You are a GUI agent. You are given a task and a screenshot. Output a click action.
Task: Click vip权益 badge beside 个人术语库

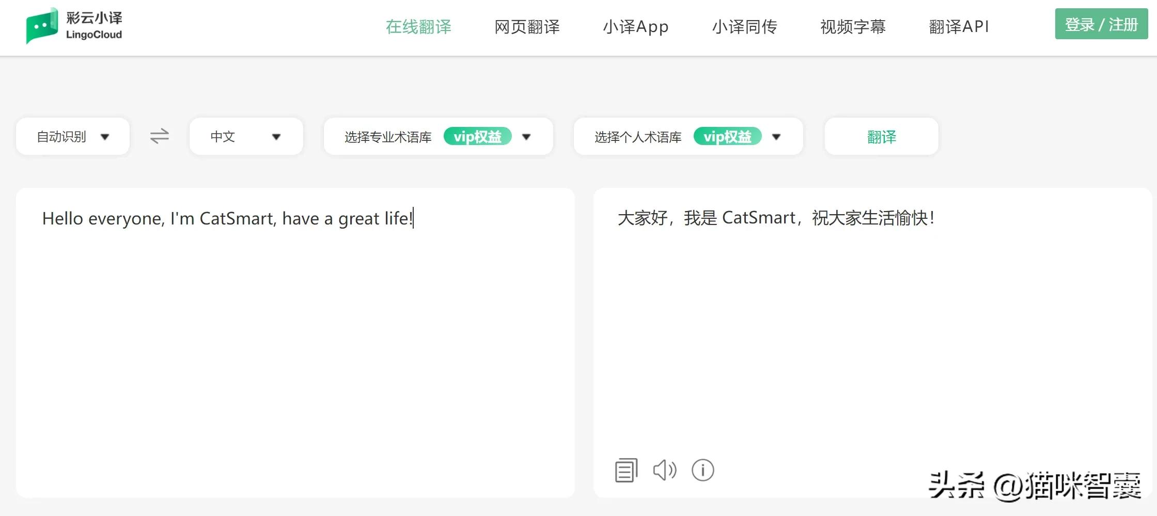pyautogui.click(x=727, y=136)
